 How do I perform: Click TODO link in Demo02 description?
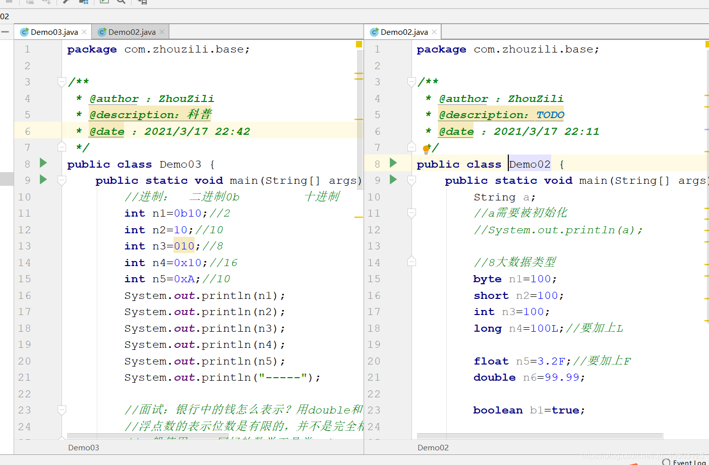point(550,115)
